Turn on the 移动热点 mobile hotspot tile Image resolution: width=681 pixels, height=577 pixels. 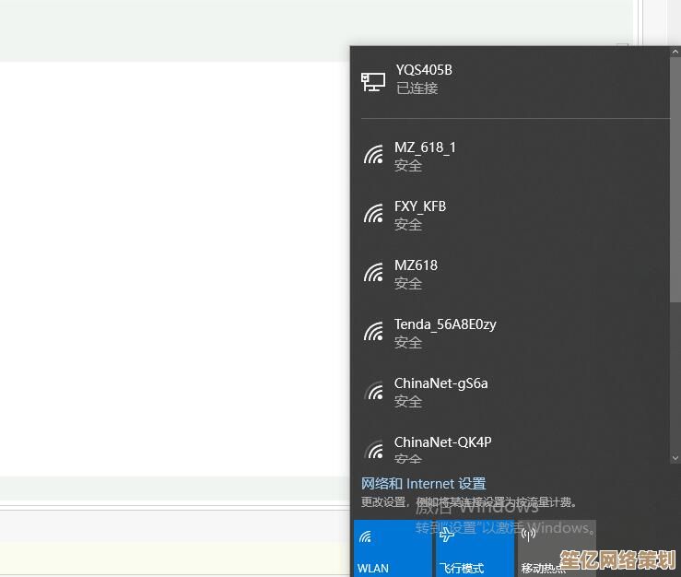click(x=555, y=548)
